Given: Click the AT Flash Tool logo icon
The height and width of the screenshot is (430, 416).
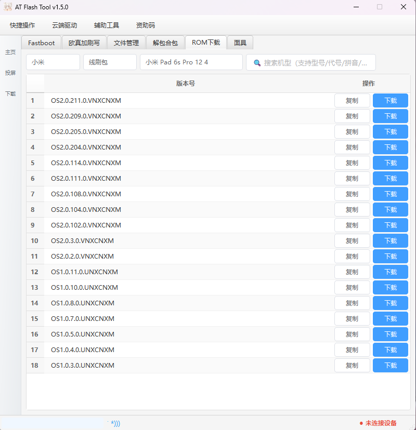Looking at the screenshot, I should pos(7,7).
